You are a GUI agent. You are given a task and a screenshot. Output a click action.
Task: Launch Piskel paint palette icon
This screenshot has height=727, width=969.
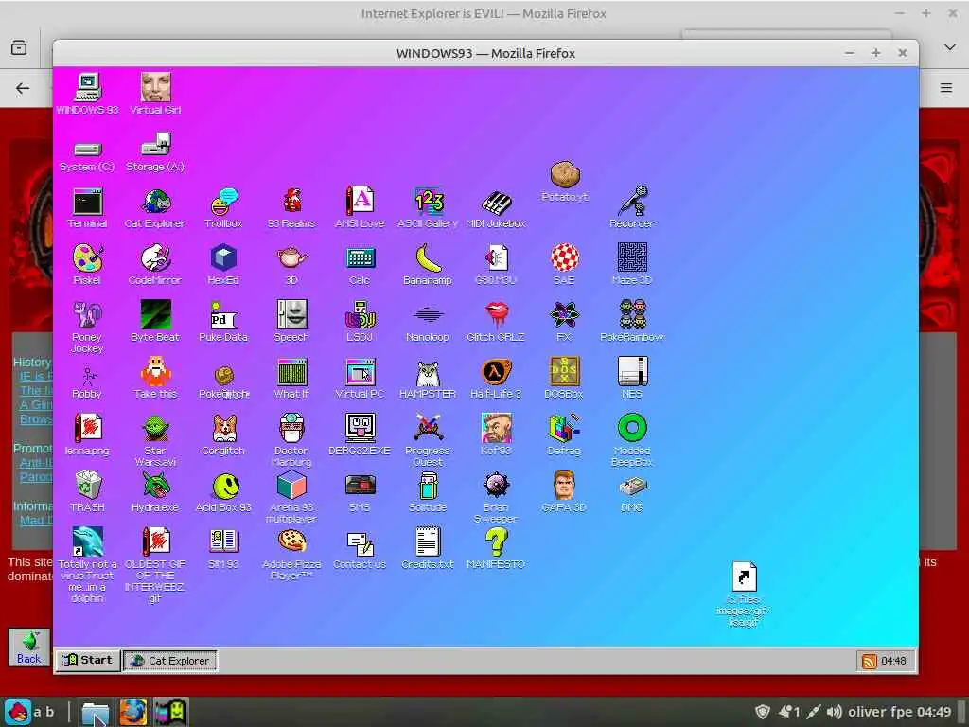tap(87, 258)
